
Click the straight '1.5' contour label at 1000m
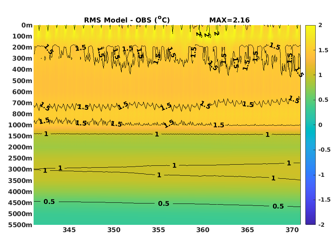tap(219, 125)
